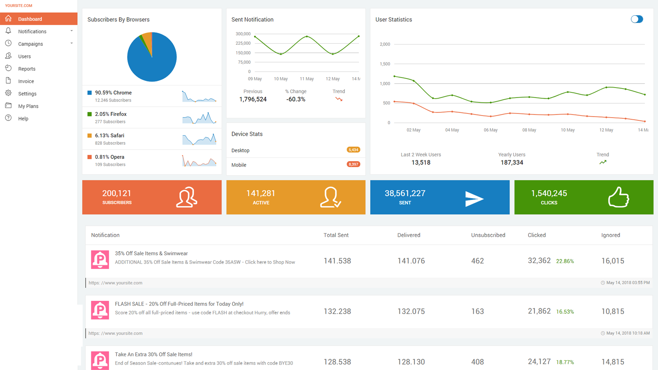
Task: Toggle the User Statistics switch
Action: click(637, 19)
